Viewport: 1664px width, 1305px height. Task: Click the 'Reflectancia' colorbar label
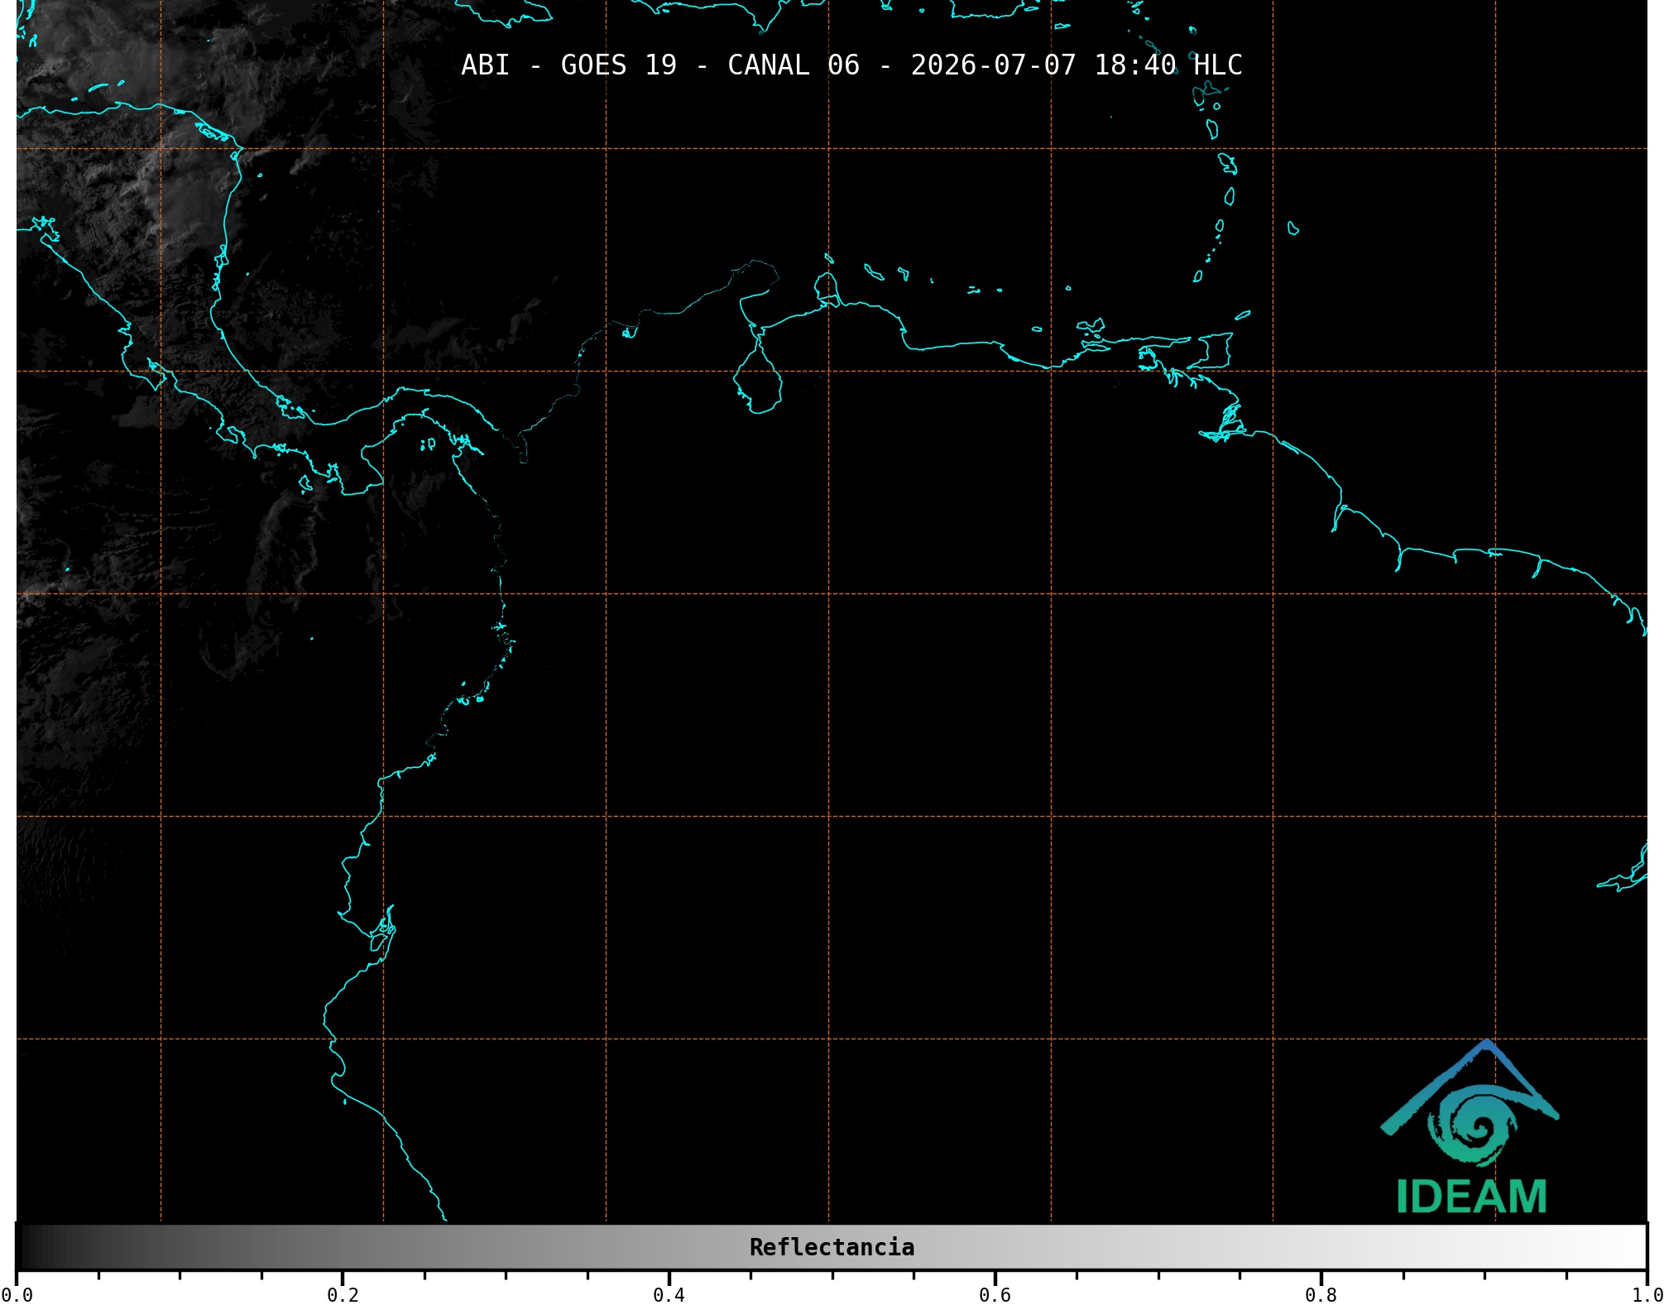pos(832,1247)
